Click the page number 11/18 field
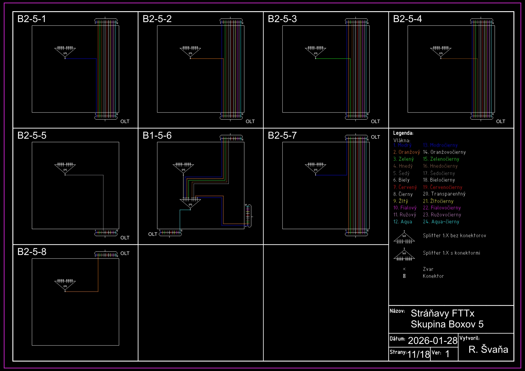Image resolution: width=525 pixels, height=371 pixels. tap(418, 354)
